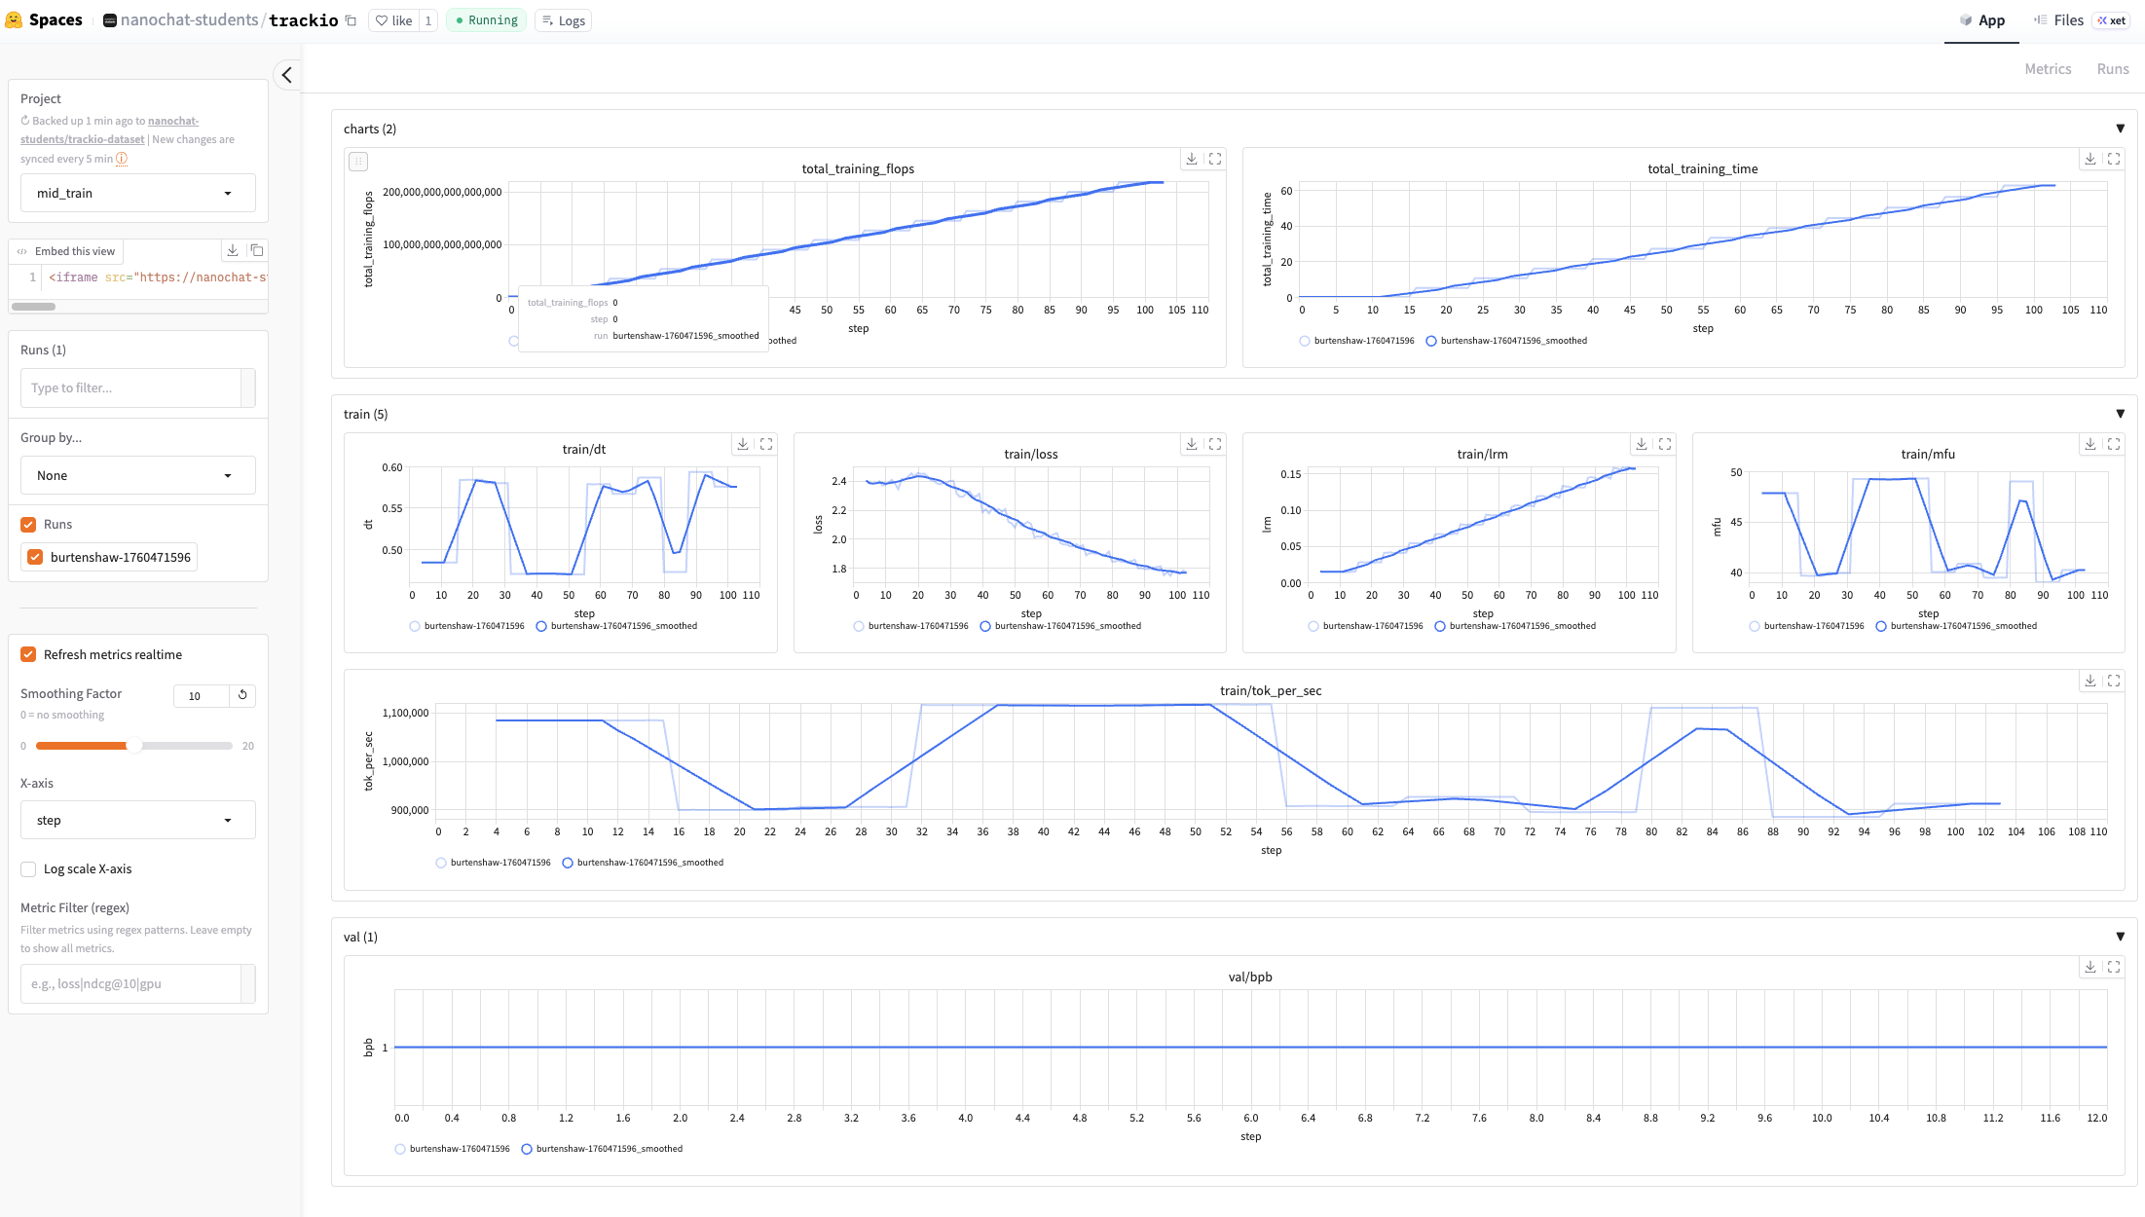Open the Logs button

click(564, 20)
